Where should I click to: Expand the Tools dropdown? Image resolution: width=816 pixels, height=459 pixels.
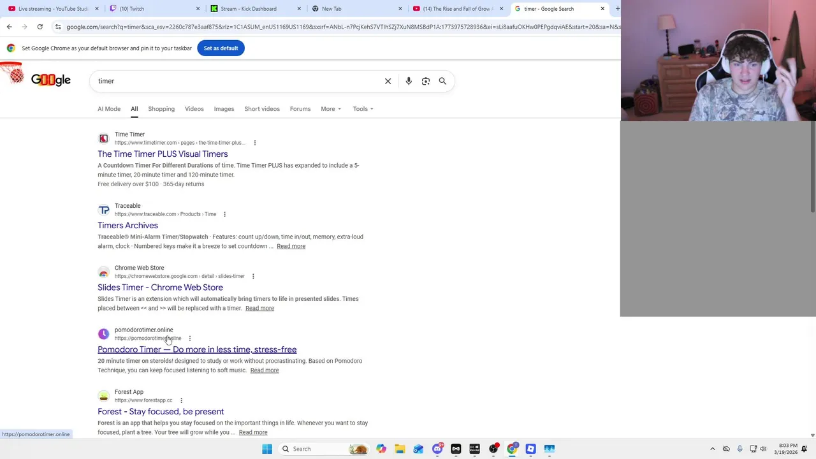click(363, 109)
